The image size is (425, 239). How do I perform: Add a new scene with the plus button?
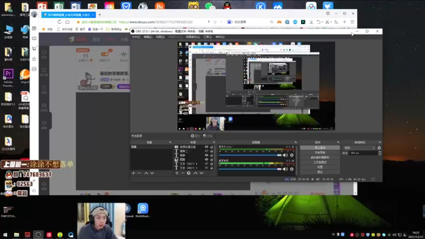[x=133, y=173]
